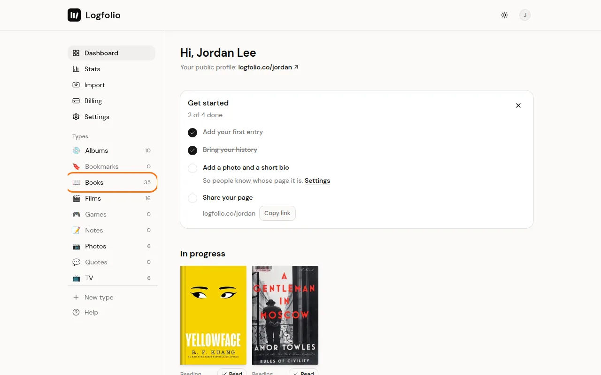Open public profile link logfolio.co/jordan

click(x=268, y=67)
